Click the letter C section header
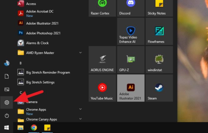Viewport: 208px width, 133px height. 21,92
